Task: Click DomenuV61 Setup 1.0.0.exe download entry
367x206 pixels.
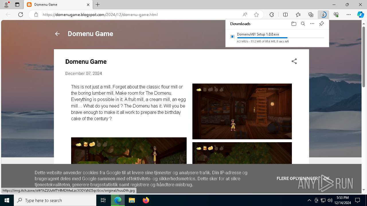Action: pos(277,37)
